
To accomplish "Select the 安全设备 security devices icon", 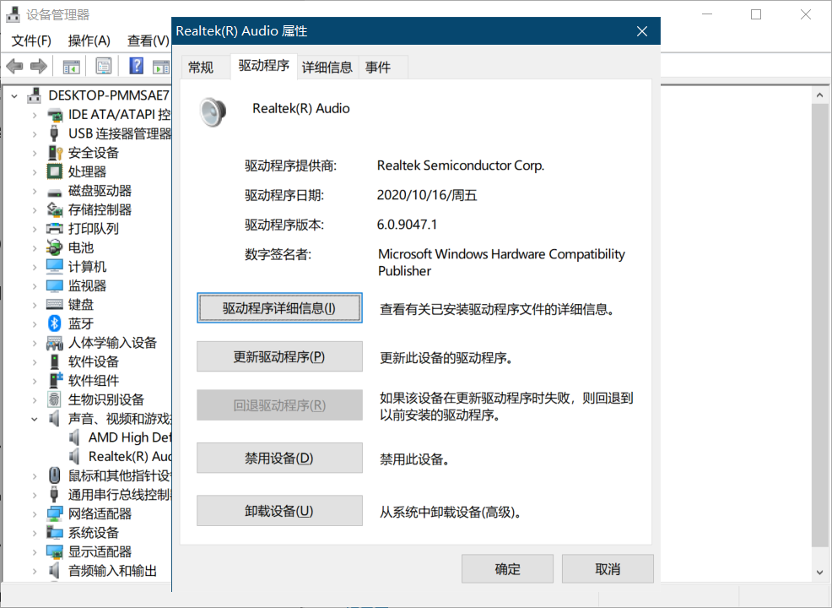I will coord(55,153).
